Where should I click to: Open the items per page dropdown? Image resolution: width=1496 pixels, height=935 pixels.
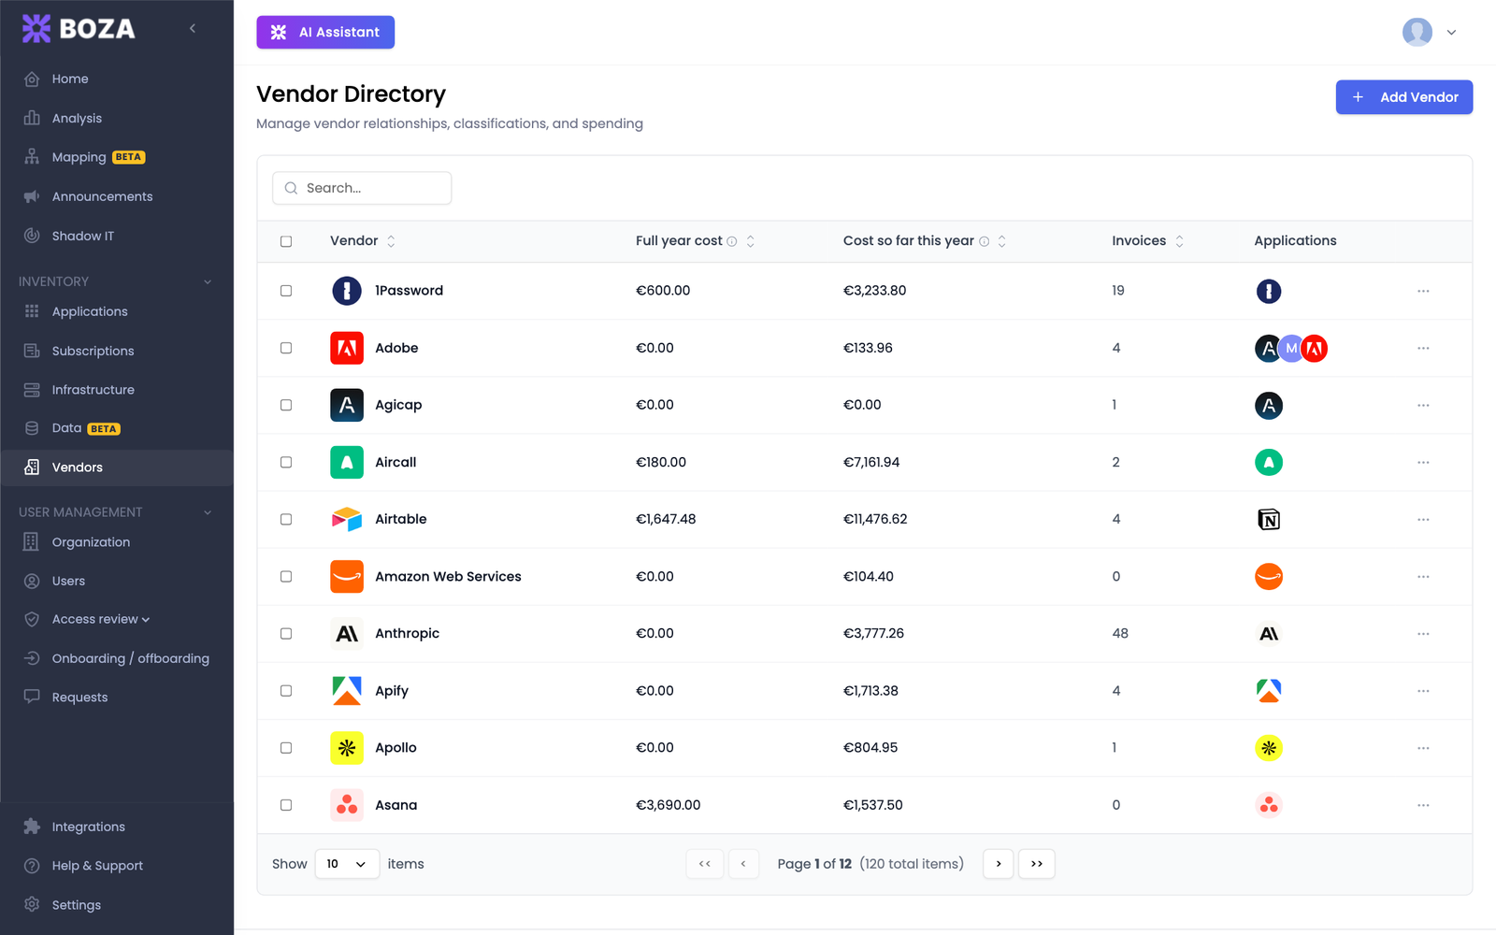tap(347, 864)
